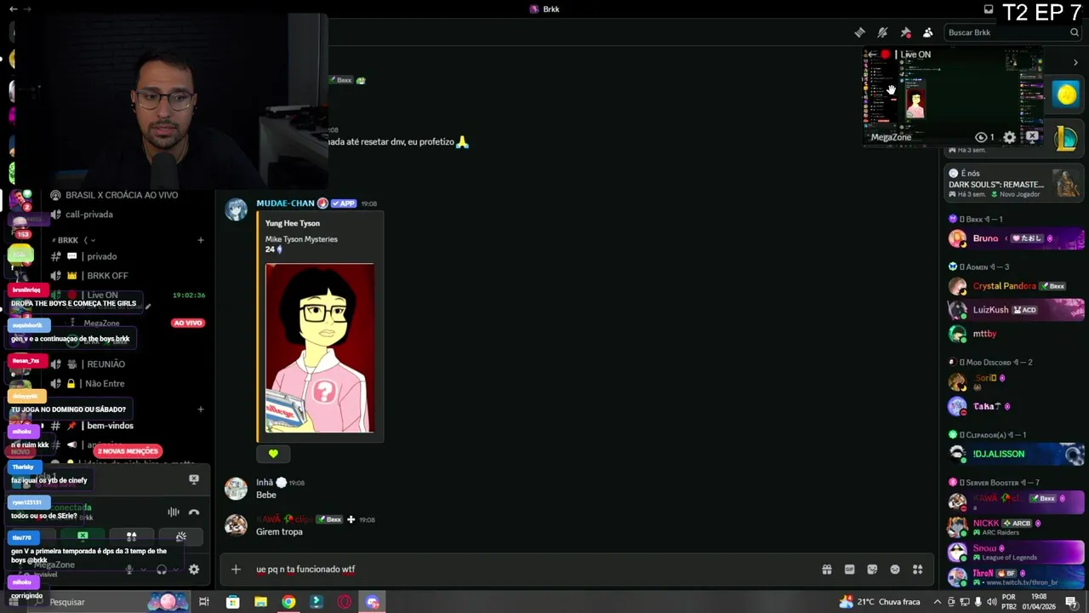Open member LuizKush's profile
This screenshot has height=613, width=1089.
pyautogui.click(x=1015, y=310)
